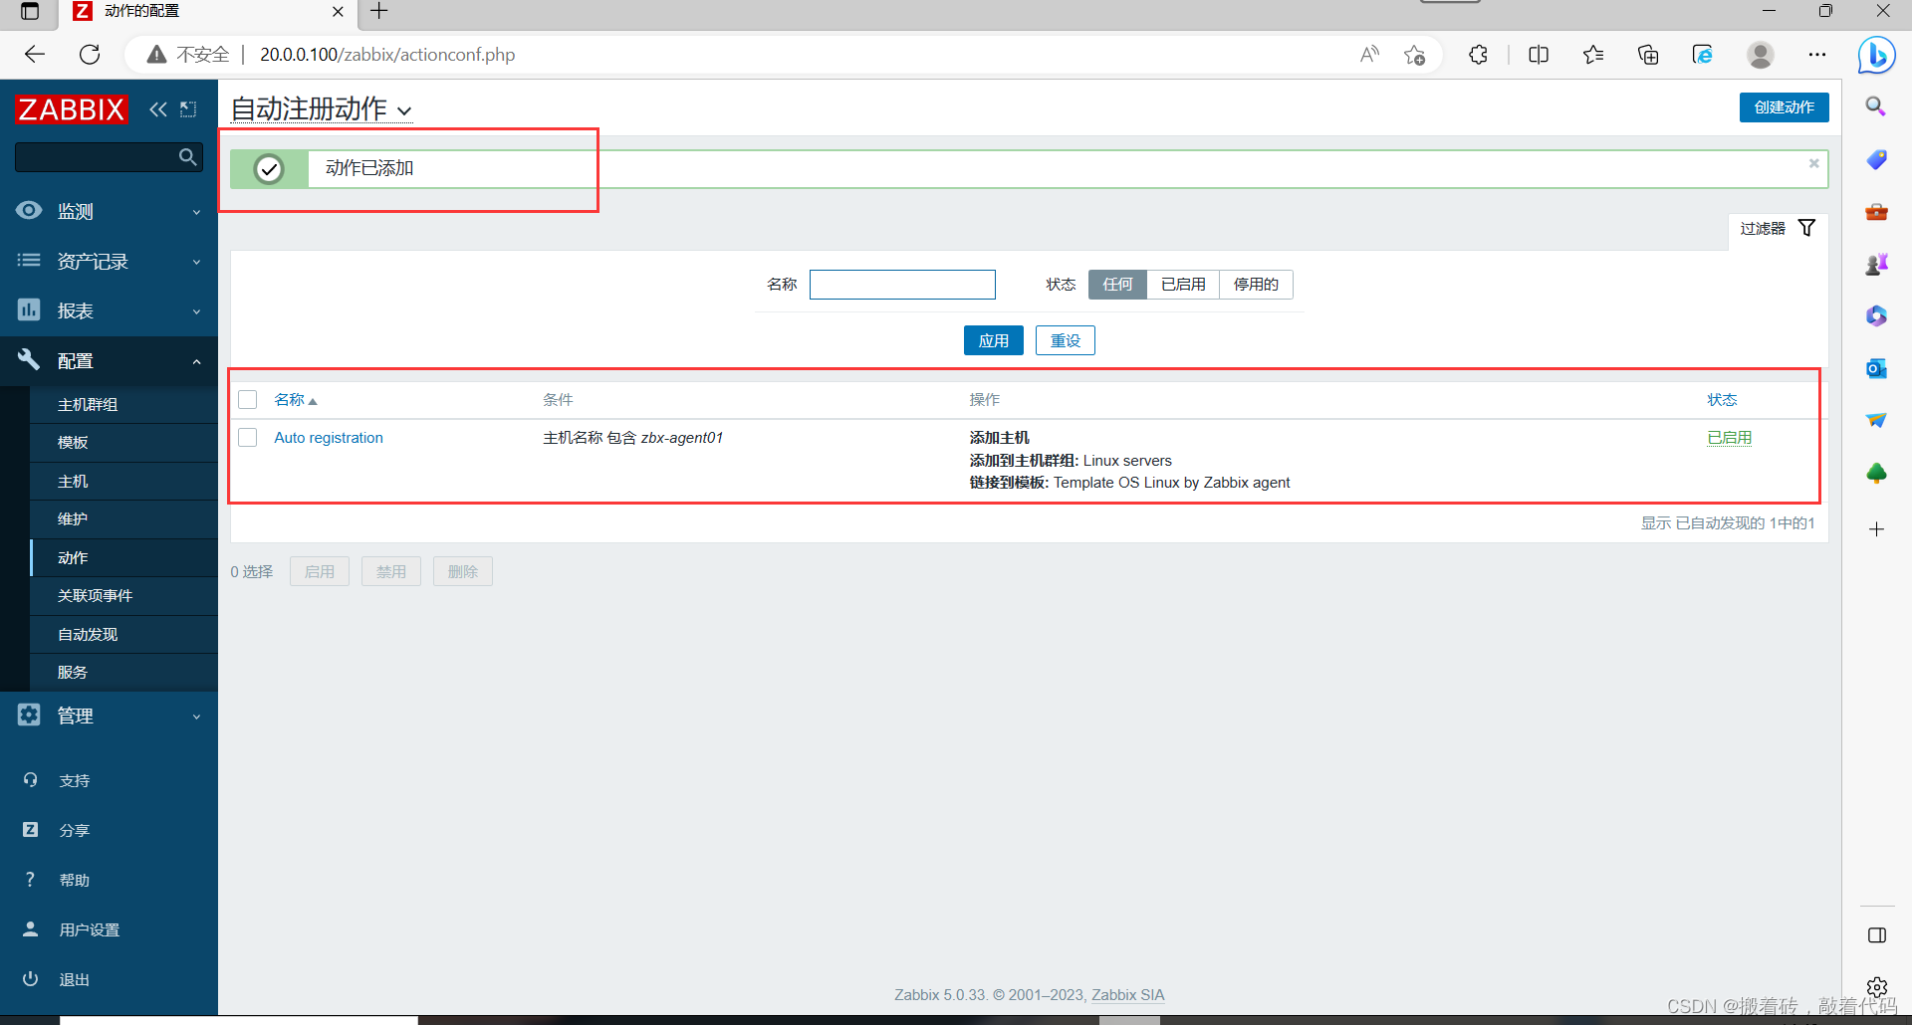
Task: Select the 已启用 status filter
Action: click(1183, 285)
